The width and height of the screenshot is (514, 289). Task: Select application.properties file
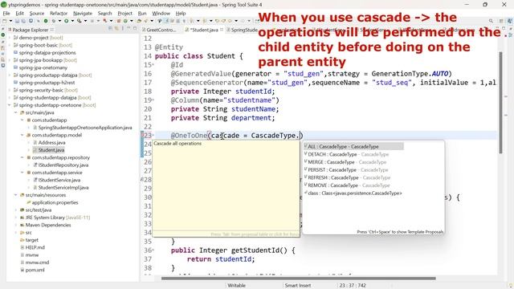coord(55,202)
